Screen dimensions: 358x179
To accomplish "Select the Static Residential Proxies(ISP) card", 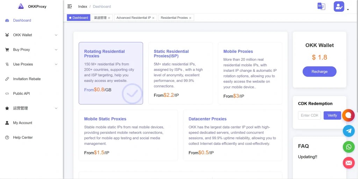I will pyautogui.click(x=180, y=73).
